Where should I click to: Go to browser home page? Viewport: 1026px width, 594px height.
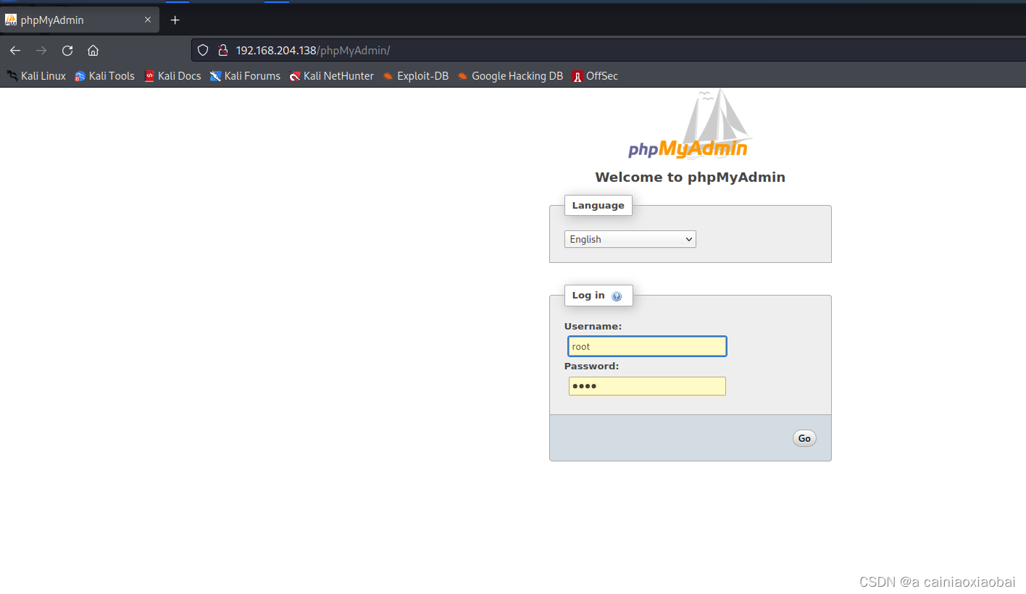[x=93, y=51]
